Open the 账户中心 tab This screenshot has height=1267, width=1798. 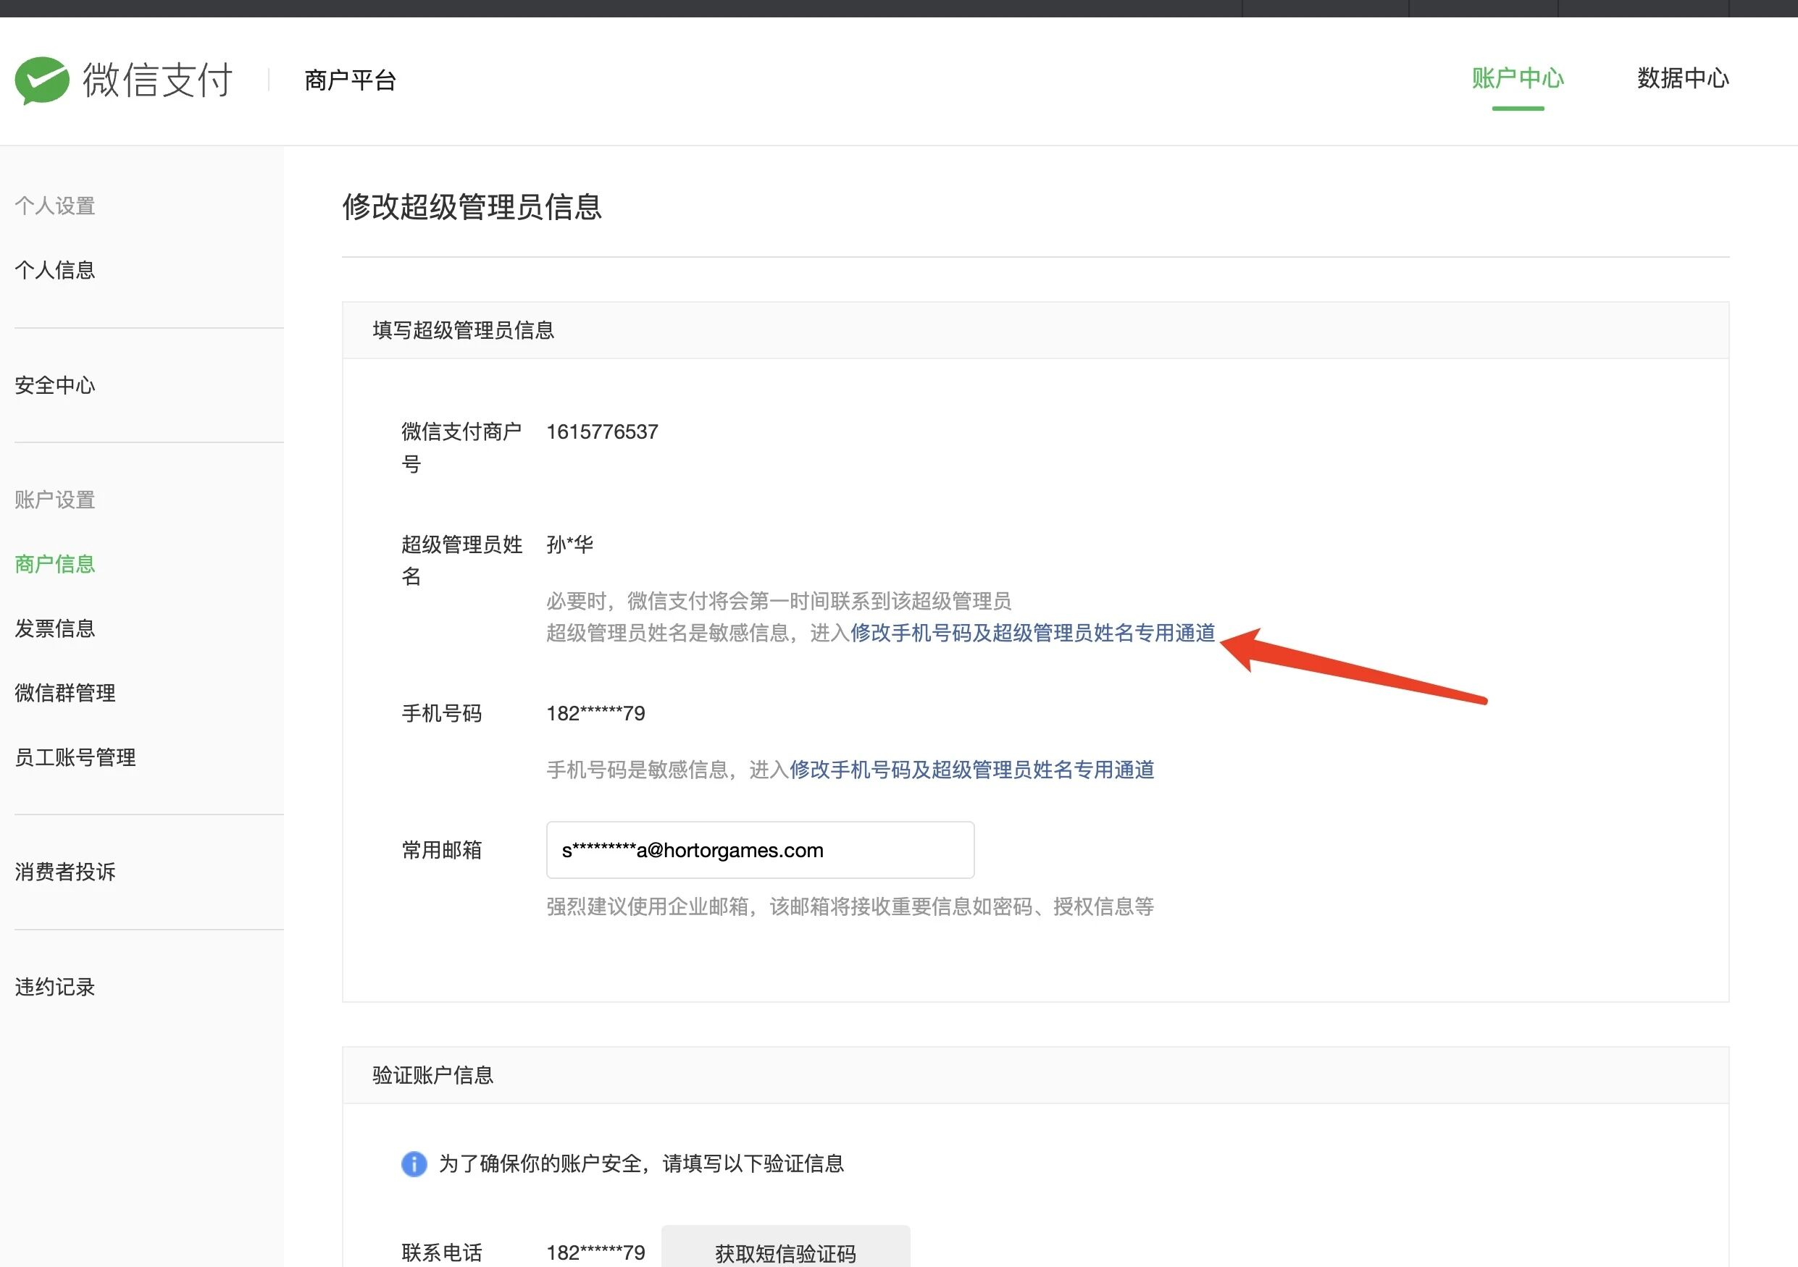tap(1517, 78)
